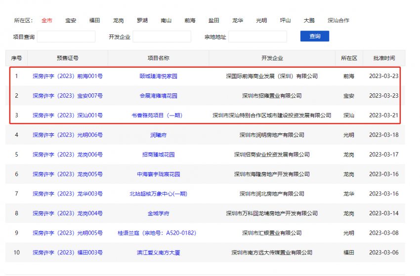Open permit link 龙华003号
The width and height of the screenshot is (420, 276).
(x=68, y=194)
